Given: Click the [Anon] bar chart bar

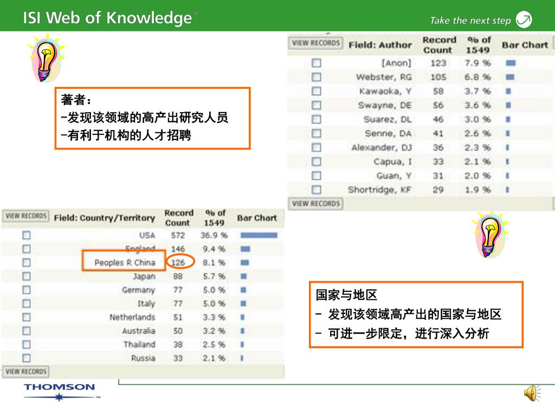Looking at the screenshot, I should (511, 63).
